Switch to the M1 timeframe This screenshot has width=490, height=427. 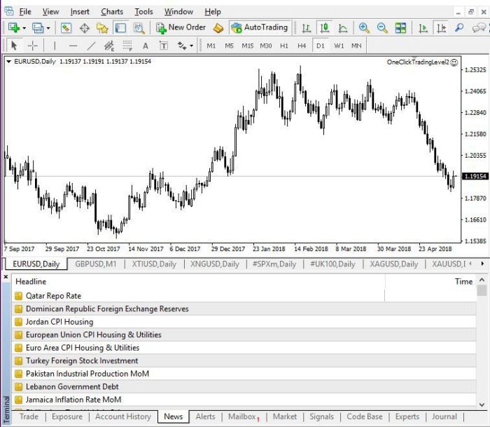211,46
